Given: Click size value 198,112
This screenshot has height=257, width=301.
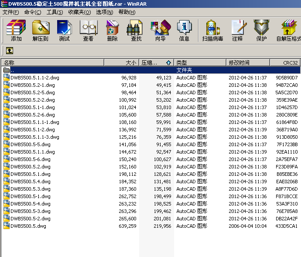Looking at the screenshot, I should (x=127, y=174).
